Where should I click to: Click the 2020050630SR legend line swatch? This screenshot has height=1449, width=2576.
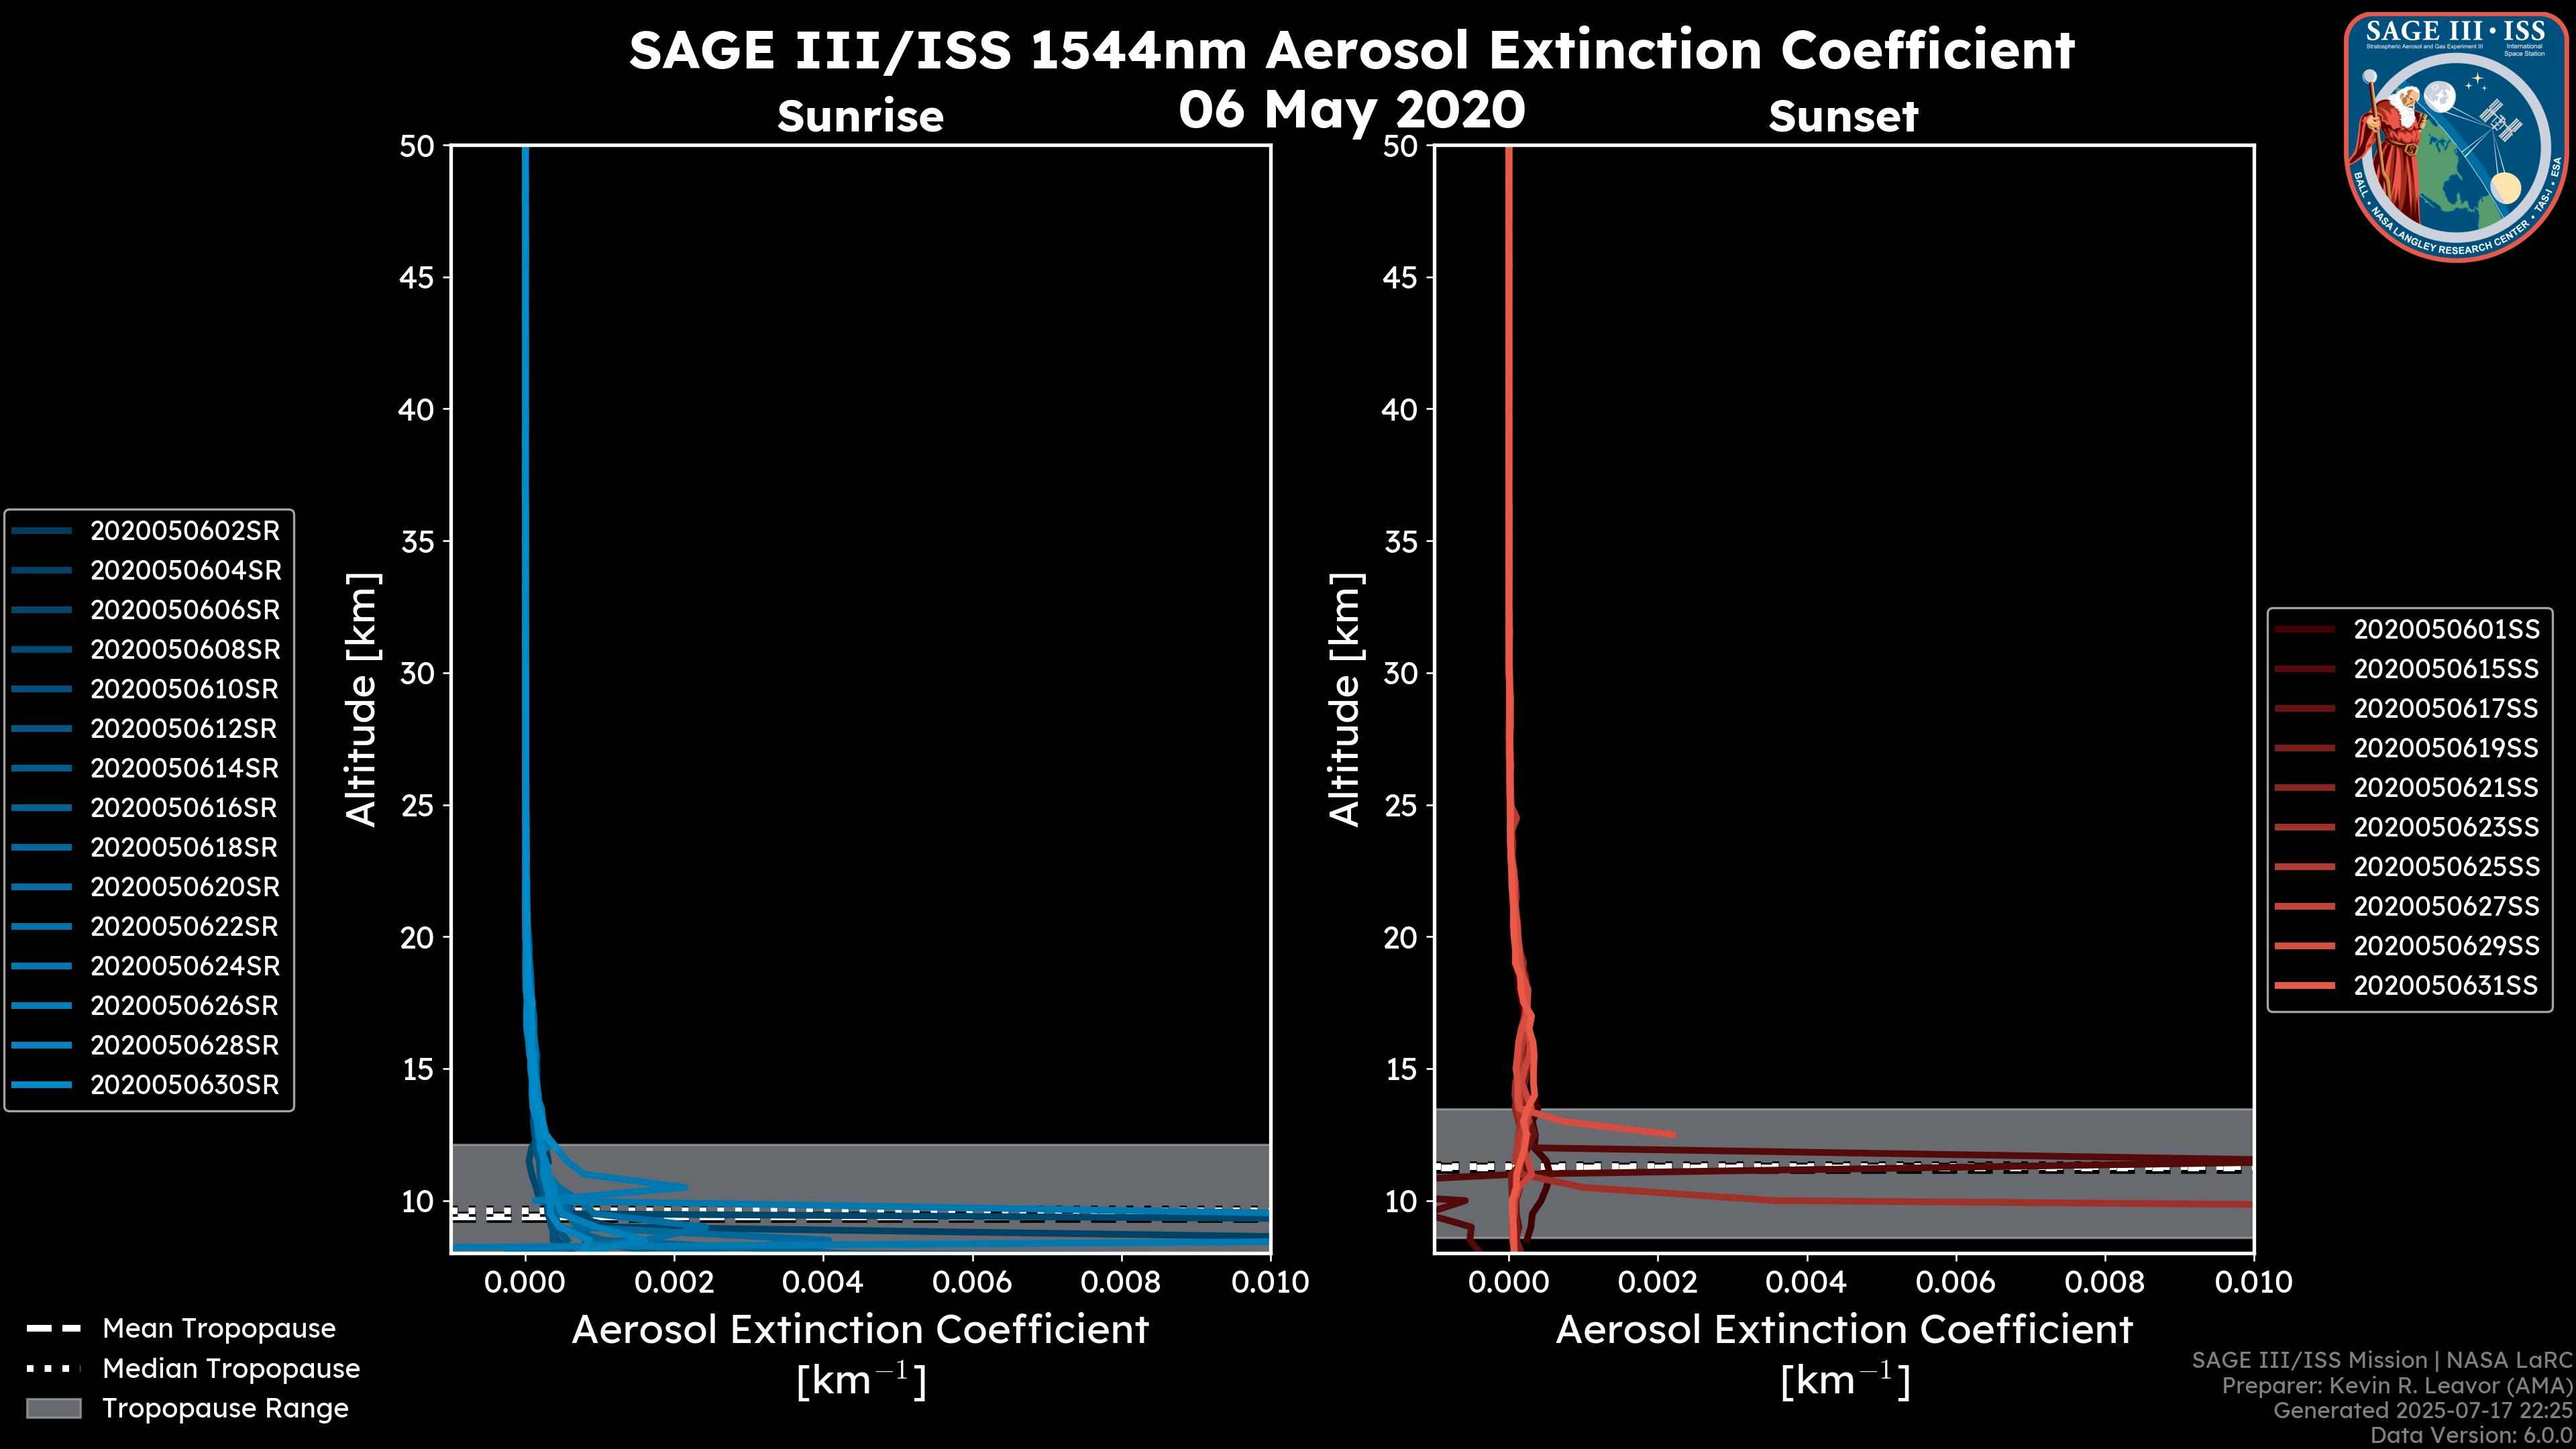(42, 1085)
